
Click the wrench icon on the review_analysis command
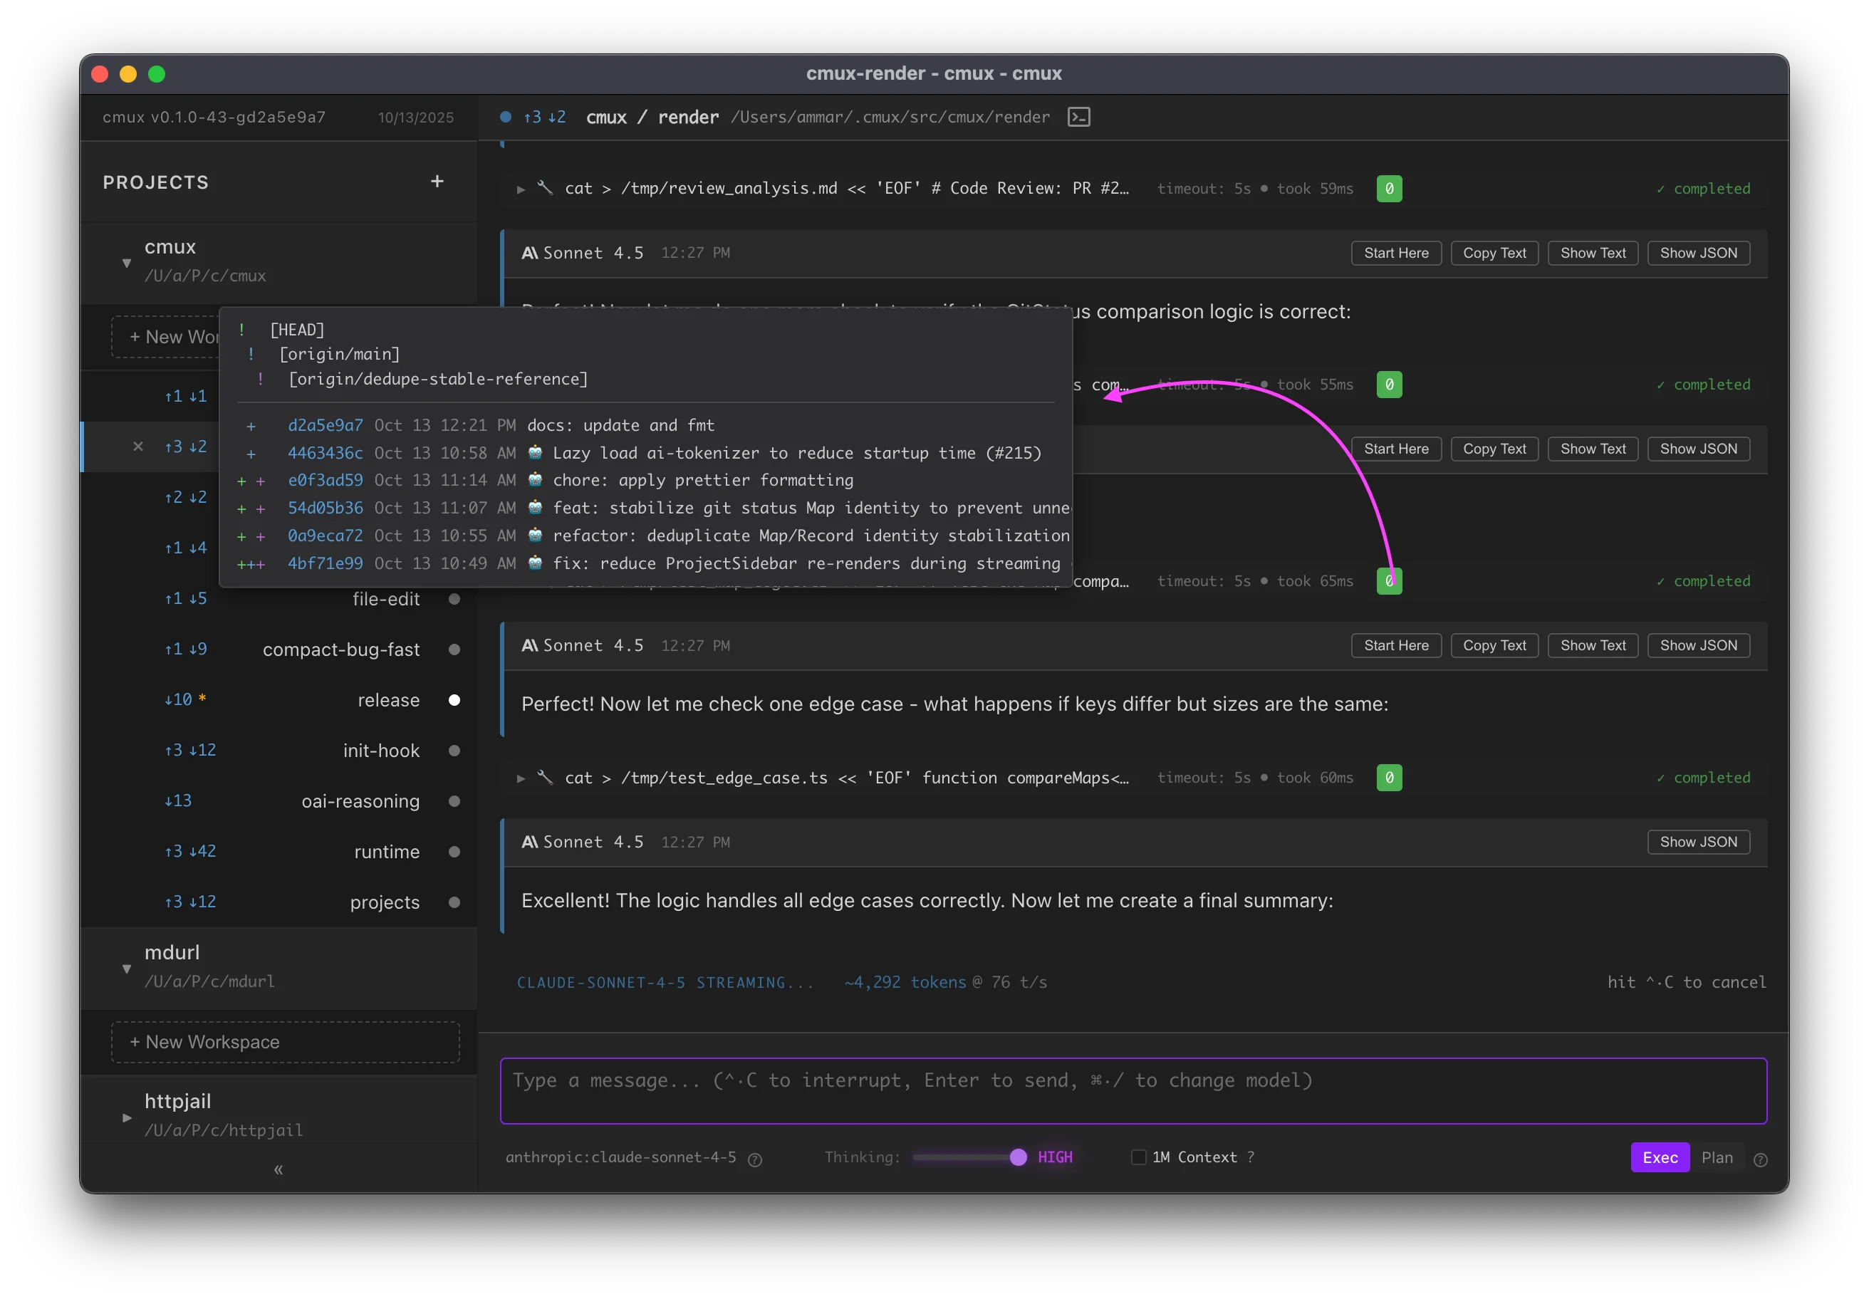pos(547,188)
